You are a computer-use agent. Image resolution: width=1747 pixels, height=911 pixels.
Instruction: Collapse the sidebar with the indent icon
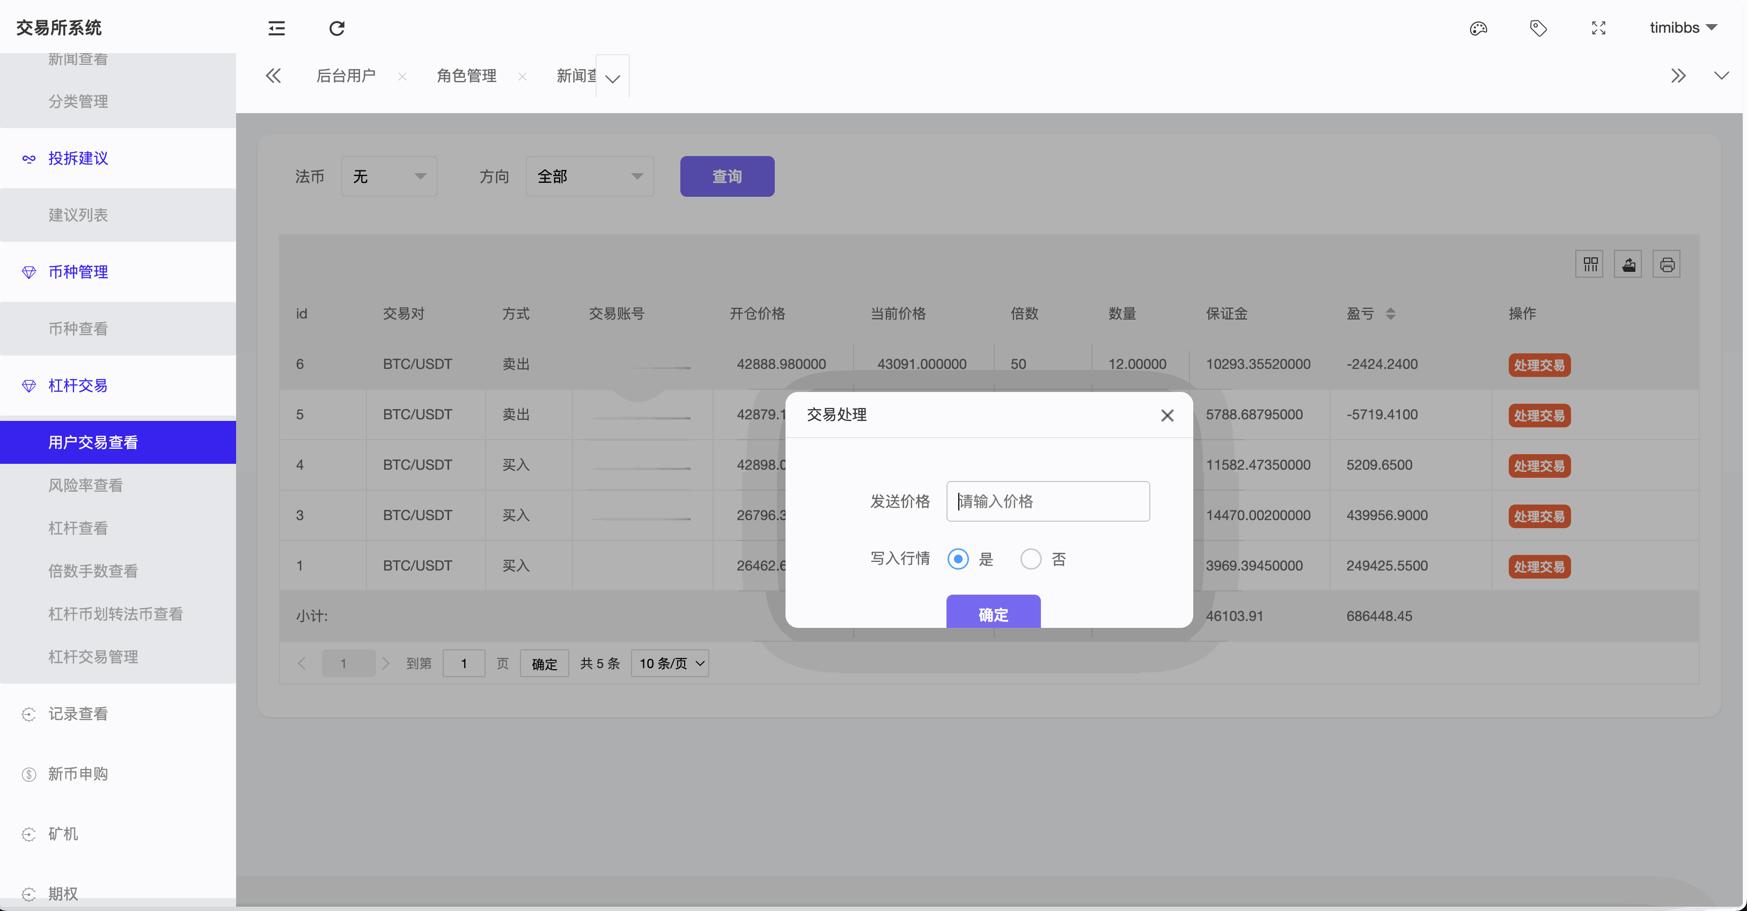tap(277, 28)
